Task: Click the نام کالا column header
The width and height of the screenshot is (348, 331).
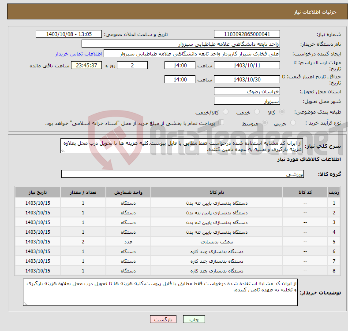Action: tap(217, 192)
